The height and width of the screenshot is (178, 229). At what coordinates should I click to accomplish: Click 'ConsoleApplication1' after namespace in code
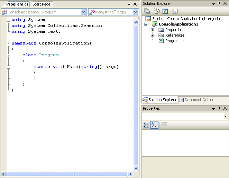pyautogui.click(x=65, y=43)
